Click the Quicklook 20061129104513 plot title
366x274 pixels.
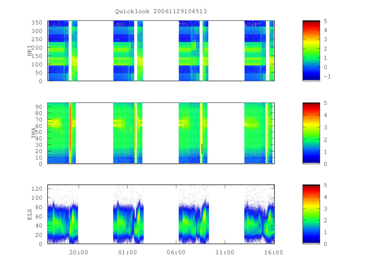tap(161, 11)
